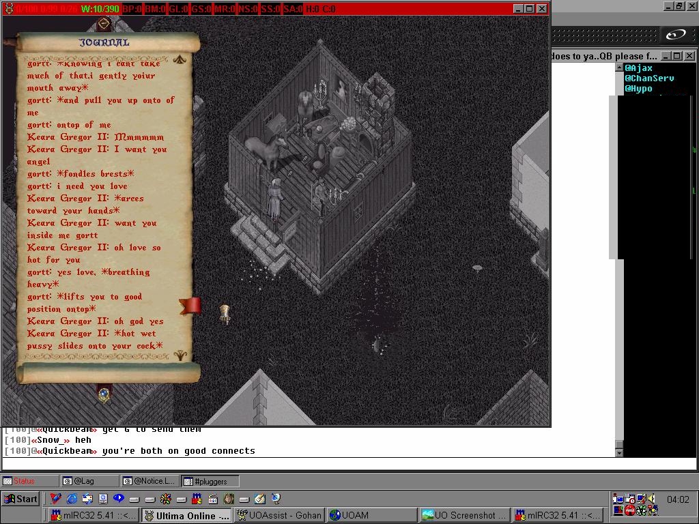699x524 pixels.
Task: Click the network computers tray icon
Action: [x=618, y=499]
